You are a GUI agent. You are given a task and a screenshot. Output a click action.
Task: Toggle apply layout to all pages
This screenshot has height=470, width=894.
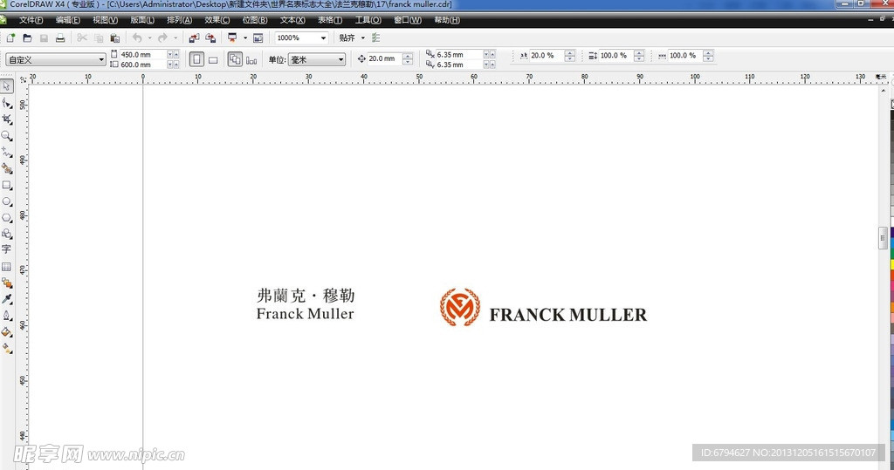(235, 59)
